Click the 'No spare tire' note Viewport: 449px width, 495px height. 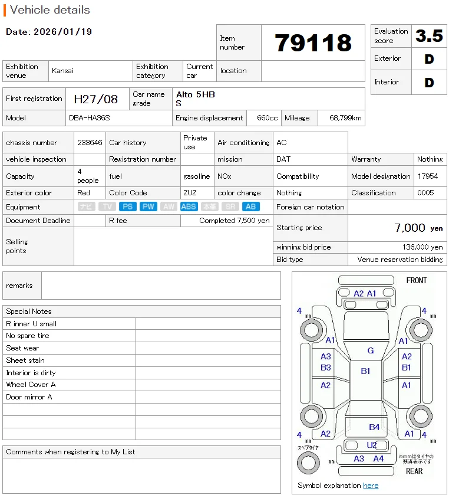click(28, 336)
